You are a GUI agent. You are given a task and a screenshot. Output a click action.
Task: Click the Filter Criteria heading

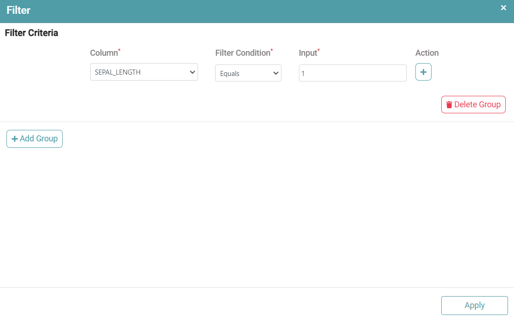(x=31, y=33)
